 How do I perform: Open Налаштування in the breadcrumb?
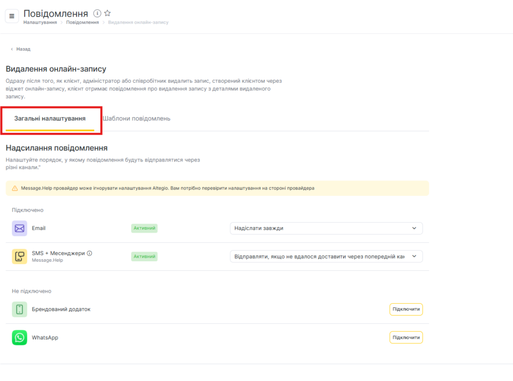tap(40, 23)
